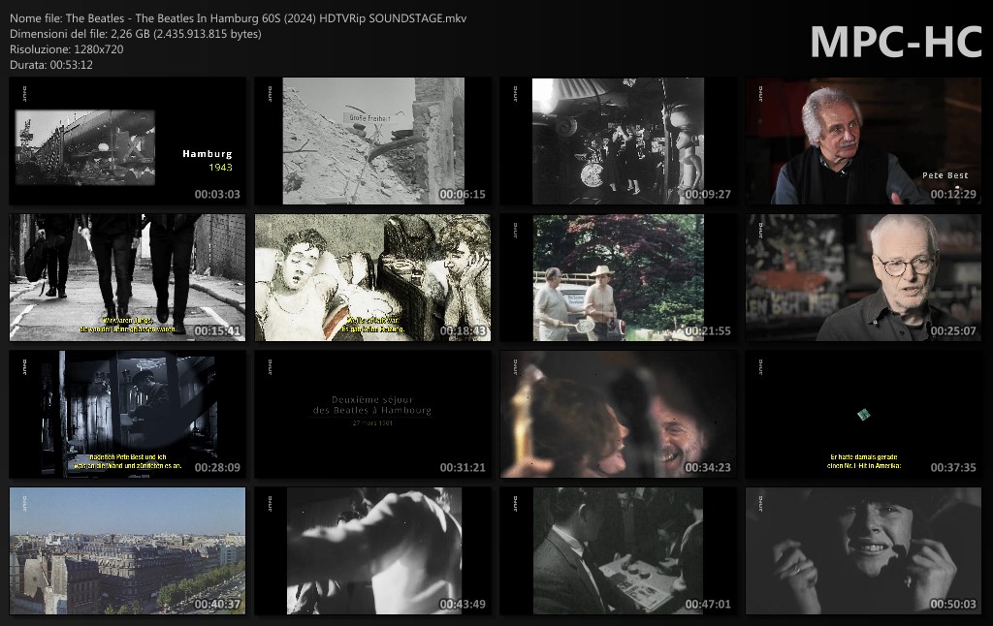Image resolution: width=993 pixels, height=626 pixels.
Task: Click the smiling face thumbnail at 00:50:03
Action: [863, 551]
